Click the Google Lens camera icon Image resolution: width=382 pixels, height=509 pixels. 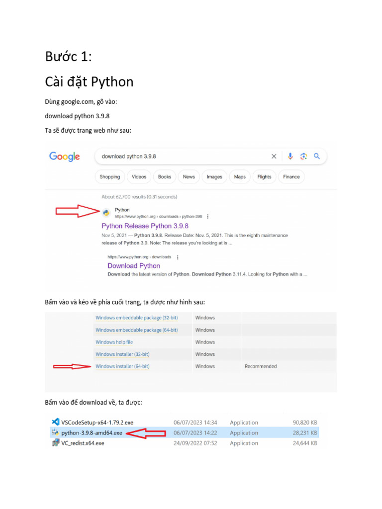[304, 156]
